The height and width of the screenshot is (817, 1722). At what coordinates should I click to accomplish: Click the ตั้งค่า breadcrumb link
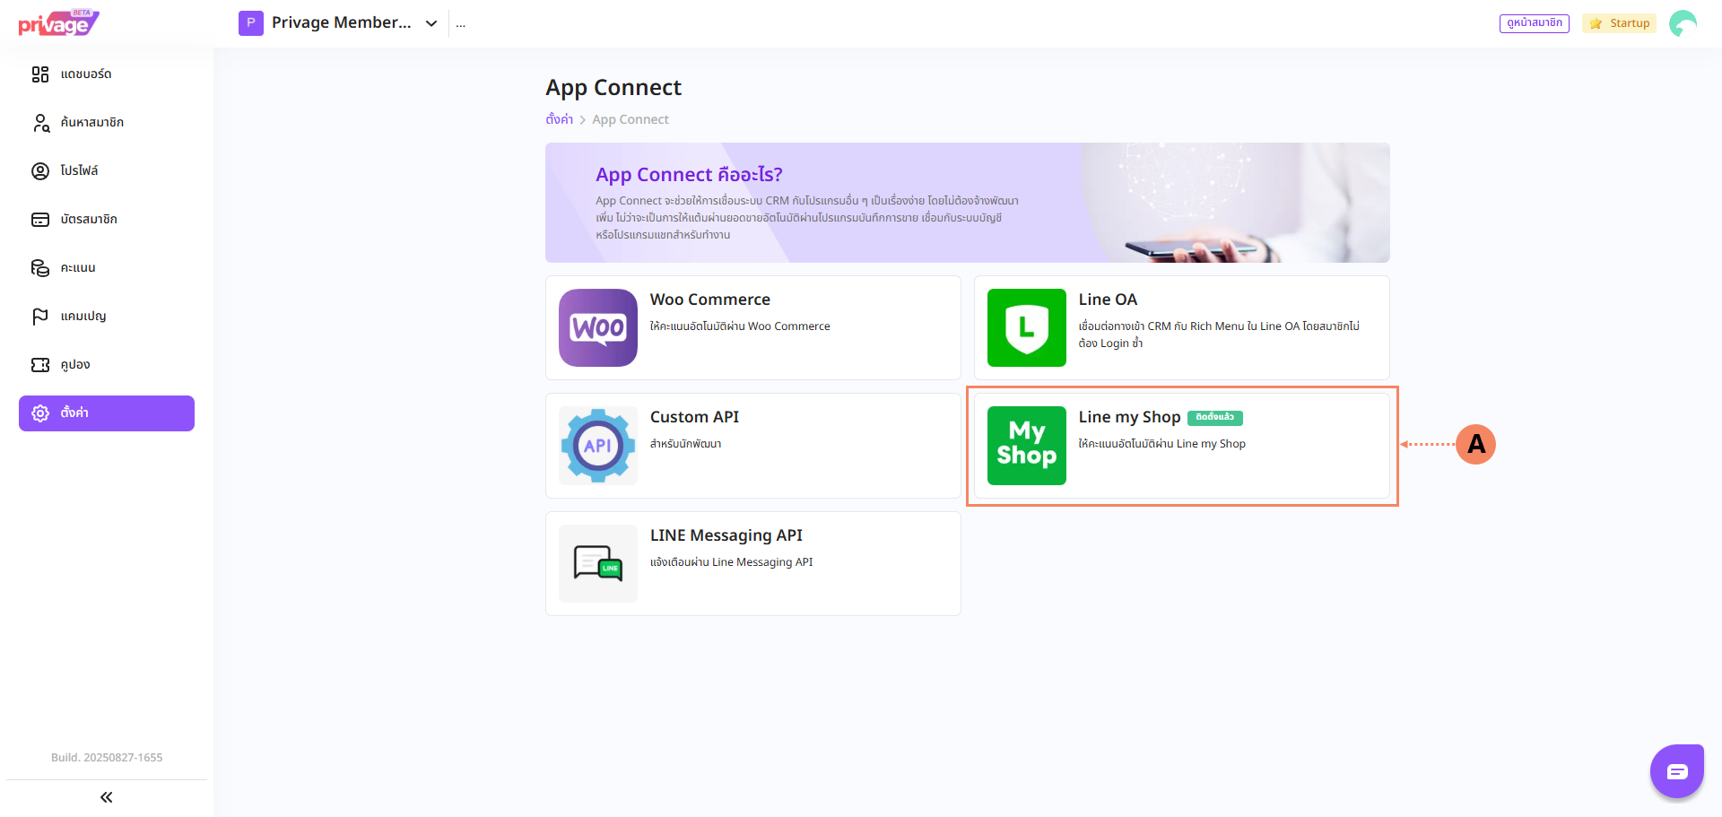(x=559, y=119)
